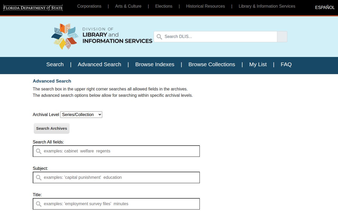Visit the Elections link
Viewport: 338px width, 211px height.
(x=164, y=6)
